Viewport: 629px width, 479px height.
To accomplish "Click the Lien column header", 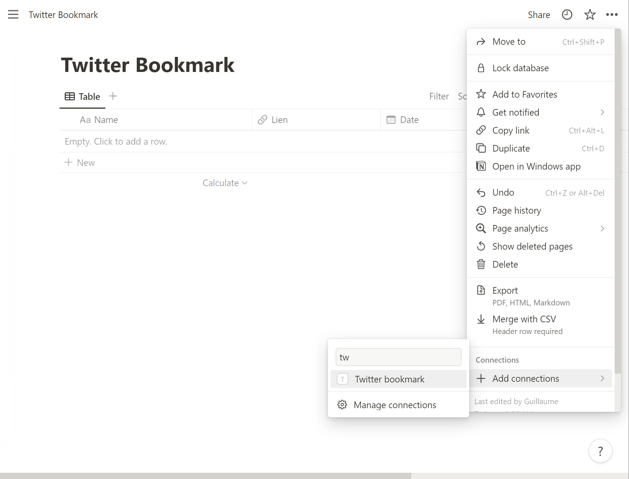I will point(317,120).
